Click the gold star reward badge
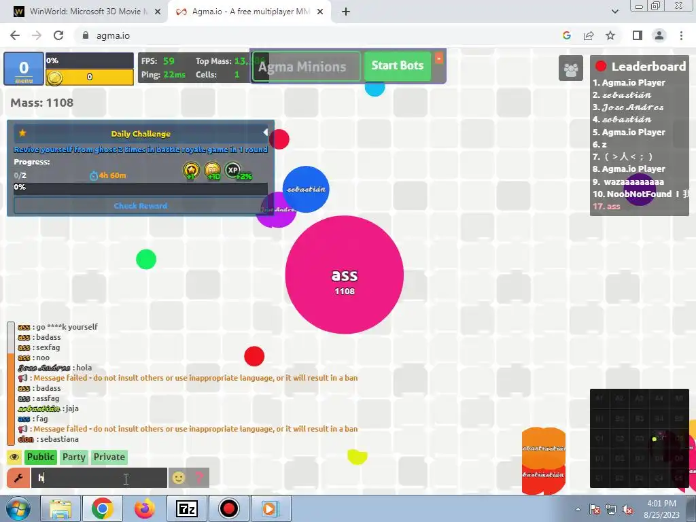 (x=191, y=170)
